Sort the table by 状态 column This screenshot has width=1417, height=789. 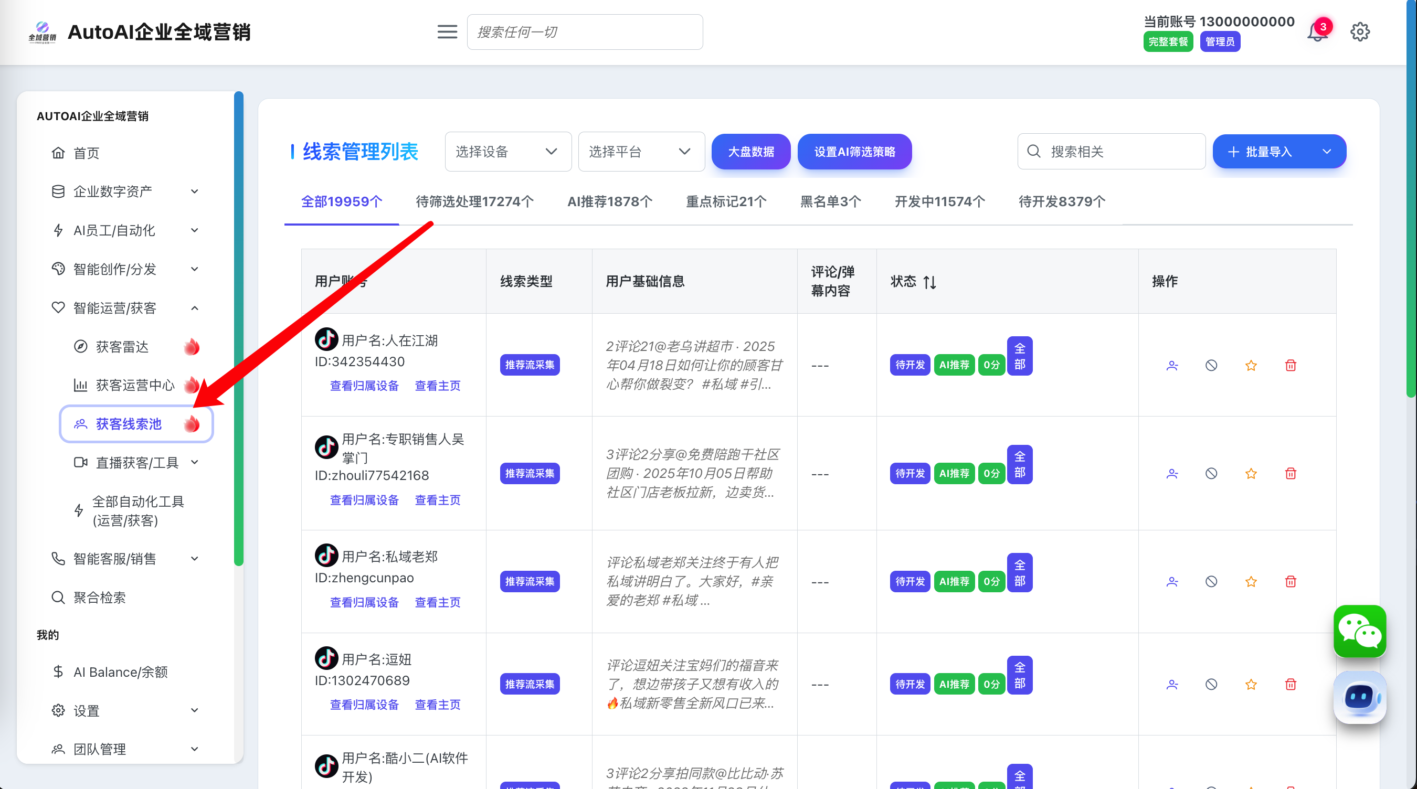coord(929,282)
